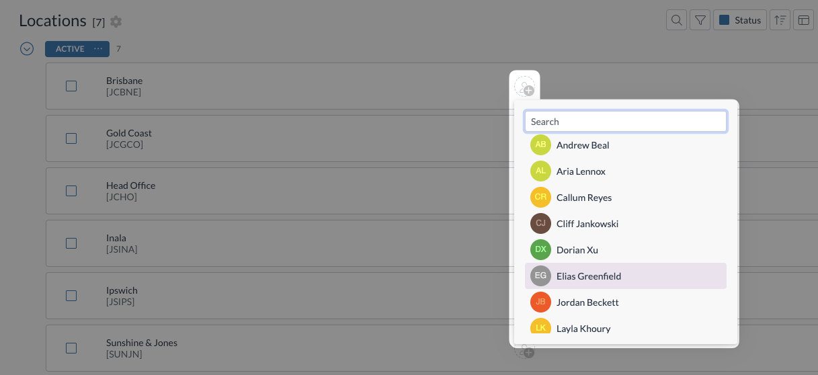Click the blue Status color square
818x375 pixels.
pyautogui.click(x=725, y=20)
